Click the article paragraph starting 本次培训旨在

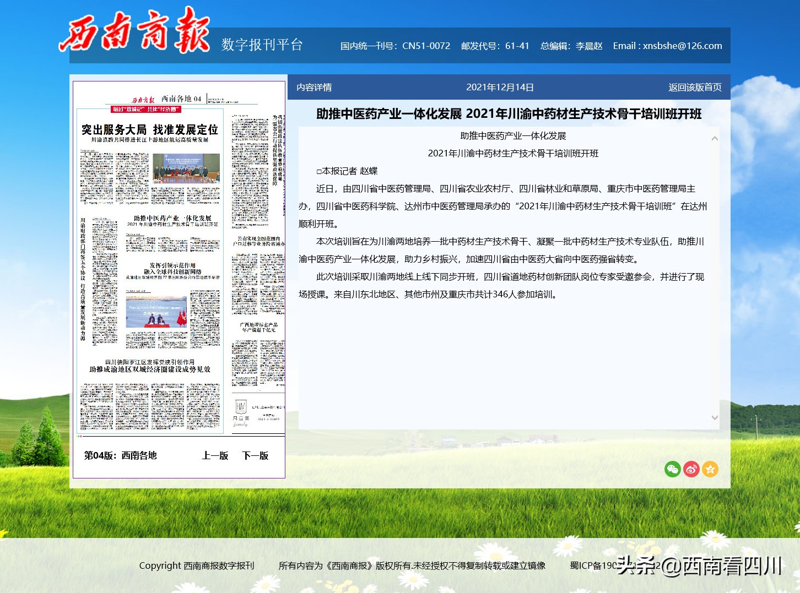[501, 250]
